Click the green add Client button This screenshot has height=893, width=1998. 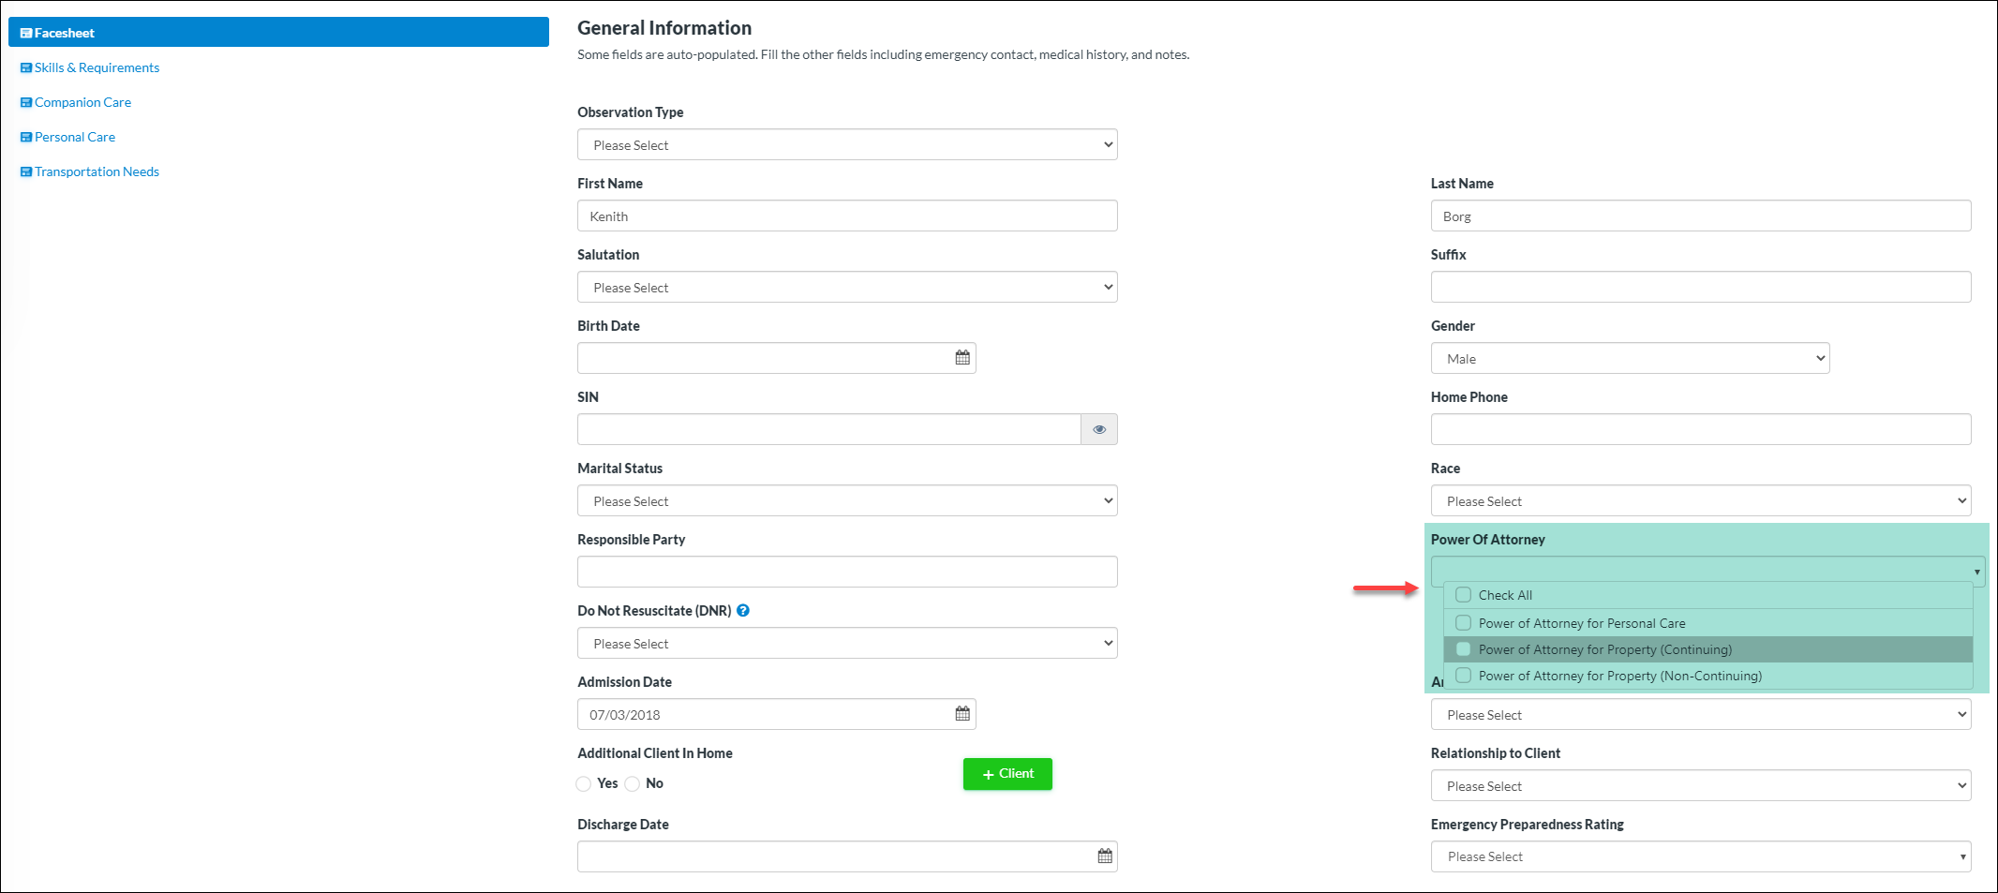click(x=1007, y=774)
